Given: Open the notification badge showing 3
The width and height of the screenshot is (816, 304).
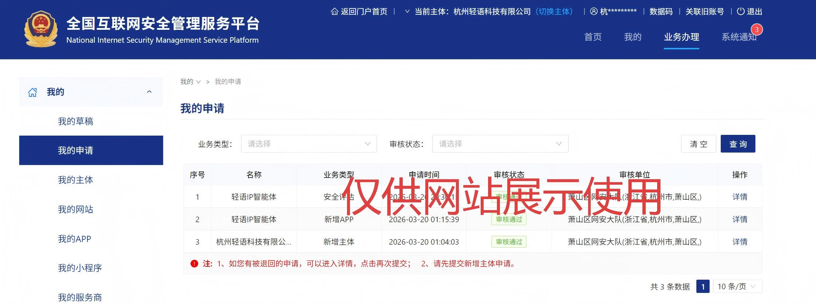Looking at the screenshot, I should tap(757, 29).
